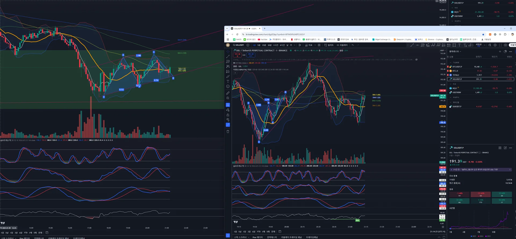Add a symbol to the watchlist

pyautogui.click(x=500, y=52)
